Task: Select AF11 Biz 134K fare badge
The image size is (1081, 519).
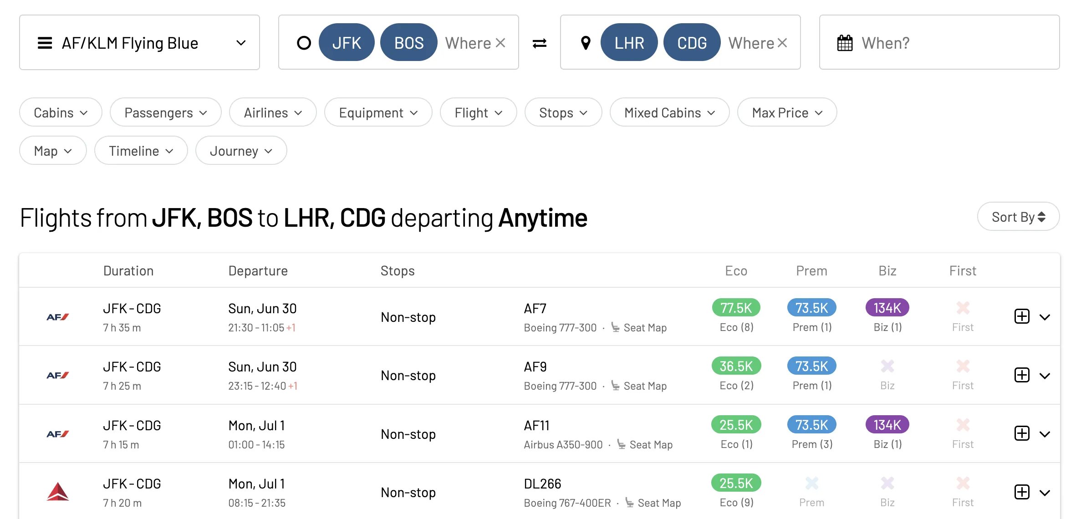Action: coord(887,425)
